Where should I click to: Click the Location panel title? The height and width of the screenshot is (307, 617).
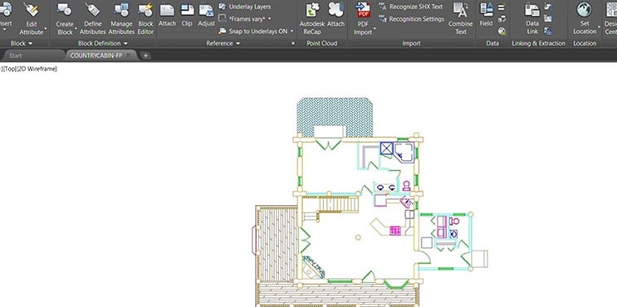585,43
